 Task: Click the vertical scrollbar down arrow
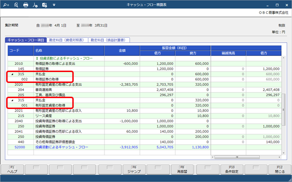[283, 153]
